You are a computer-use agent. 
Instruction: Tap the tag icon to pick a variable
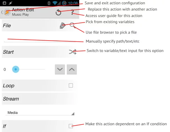(x=63, y=25)
